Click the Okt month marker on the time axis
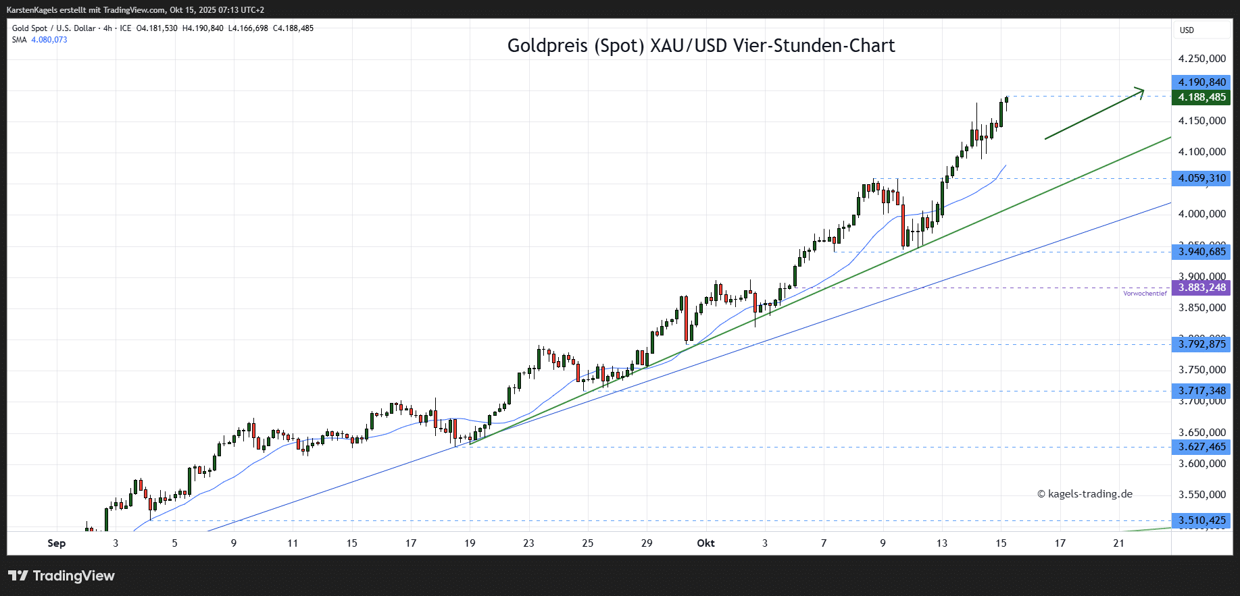 [x=705, y=543]
